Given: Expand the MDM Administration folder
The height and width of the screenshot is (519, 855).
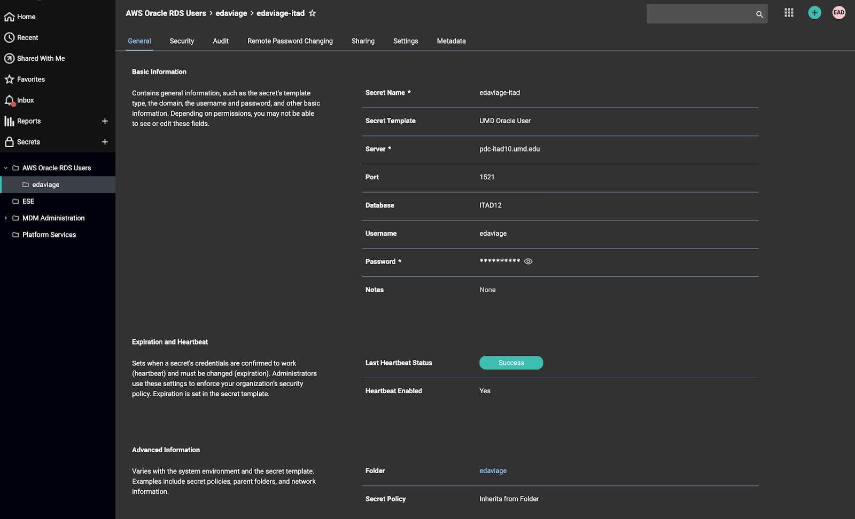Looking at the screenshot, I should [x=6, y=218].
